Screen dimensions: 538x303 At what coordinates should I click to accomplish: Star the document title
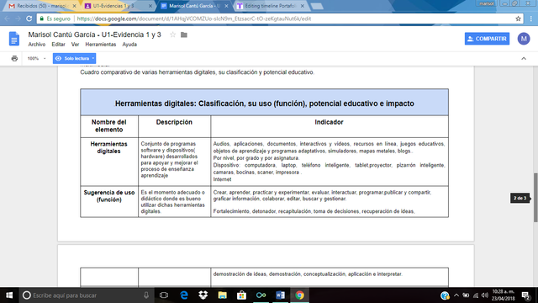(x=173, y=35)
